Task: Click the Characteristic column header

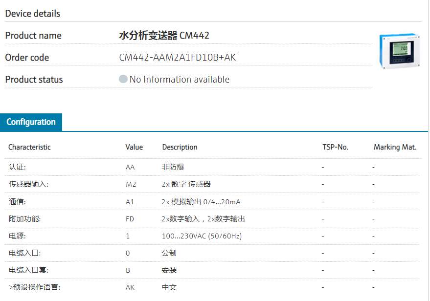Action: (29, 147)
